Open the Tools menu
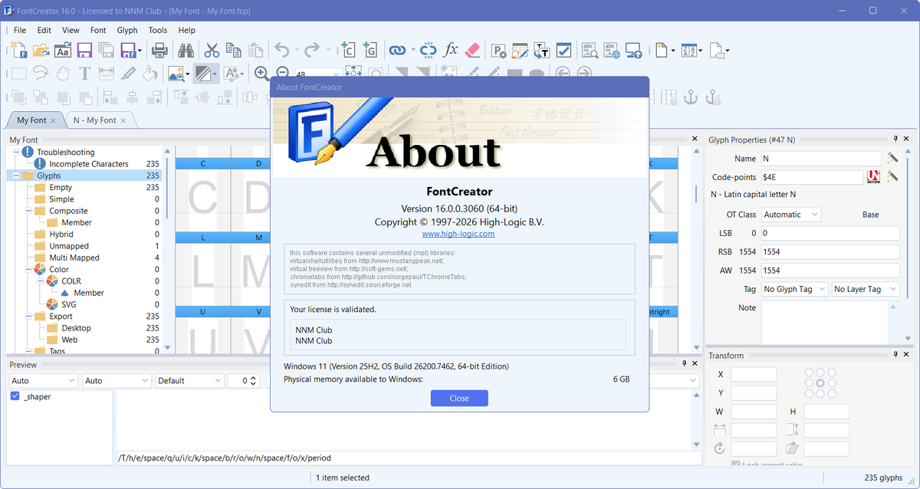 click(158, 31)
